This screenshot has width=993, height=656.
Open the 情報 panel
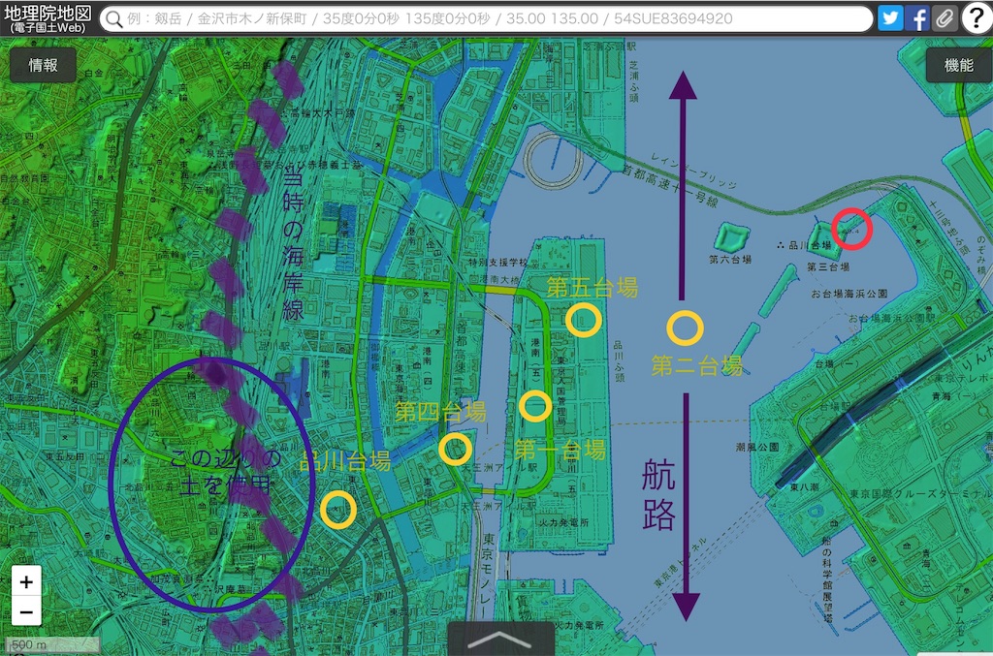point(43,65)
